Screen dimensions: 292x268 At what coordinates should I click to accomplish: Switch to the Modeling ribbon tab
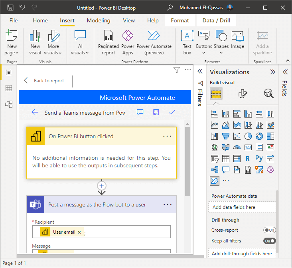pyautogui.click(x=99, y=20)
